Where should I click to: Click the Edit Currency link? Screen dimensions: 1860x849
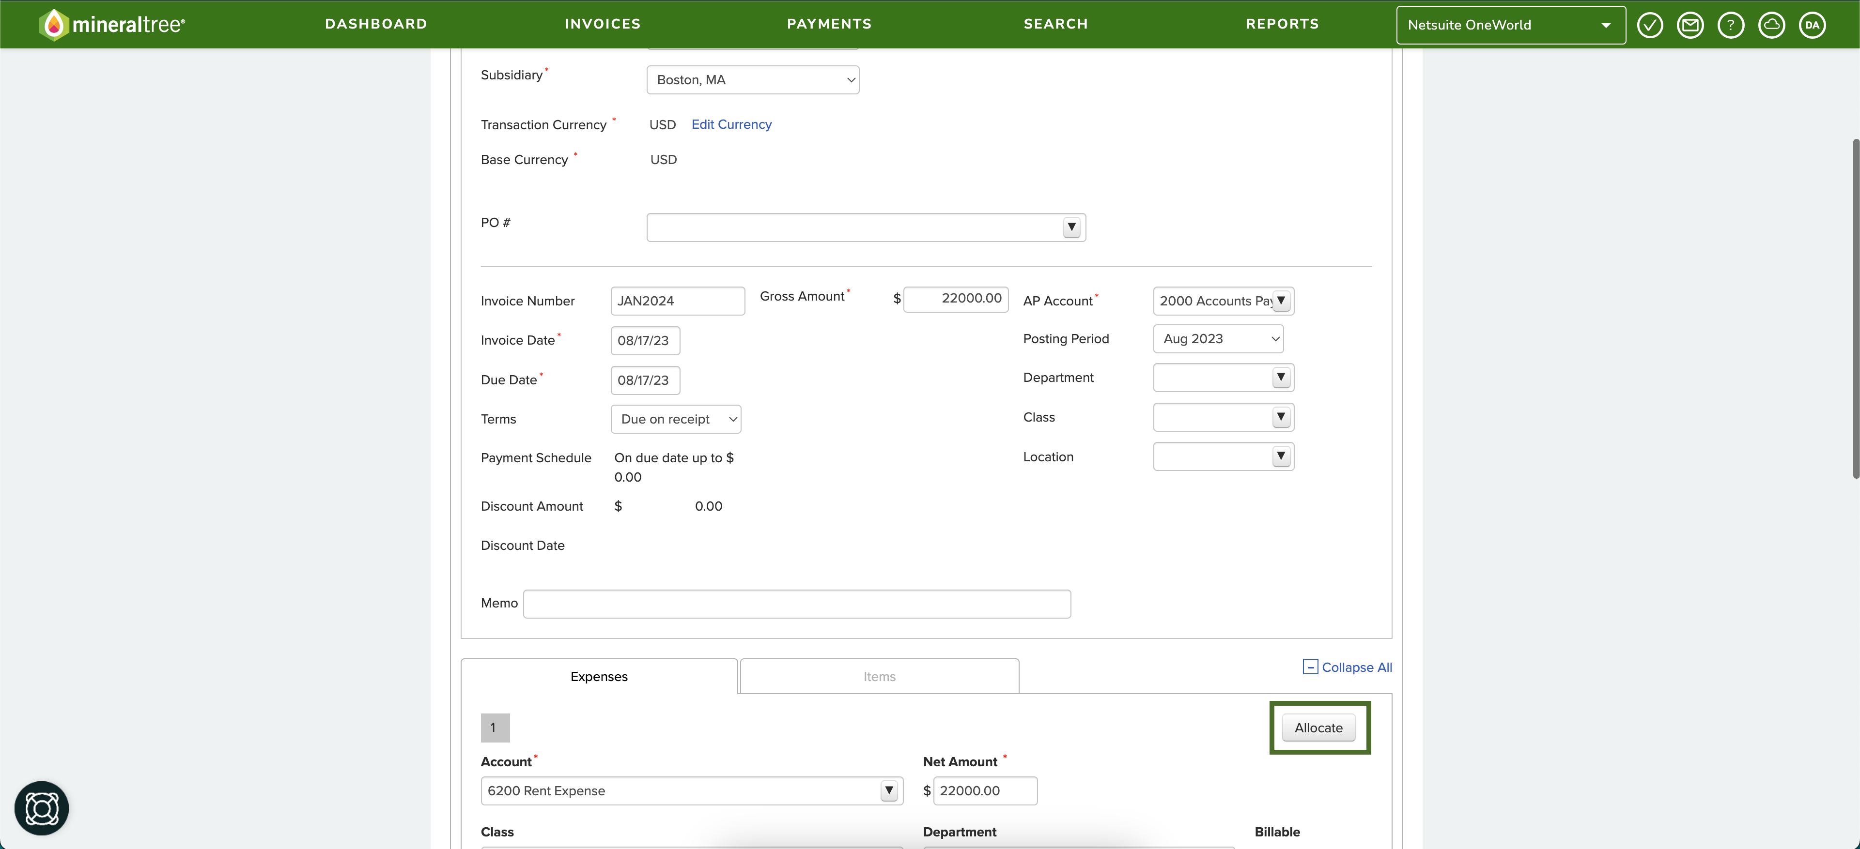click(x=731, y=124)
